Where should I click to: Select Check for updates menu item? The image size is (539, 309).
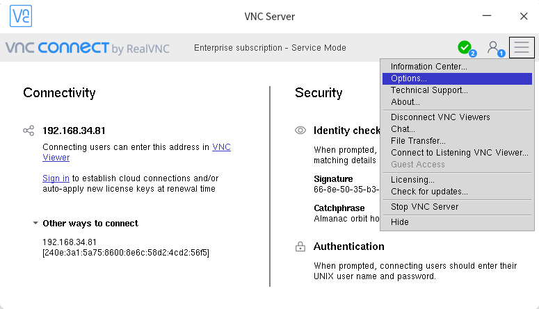(428, 192)
